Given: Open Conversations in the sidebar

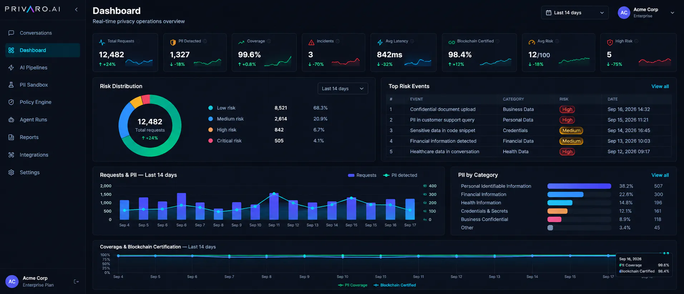Looking at the screenshot, I should pyautogui.click(x=43, y=33).
